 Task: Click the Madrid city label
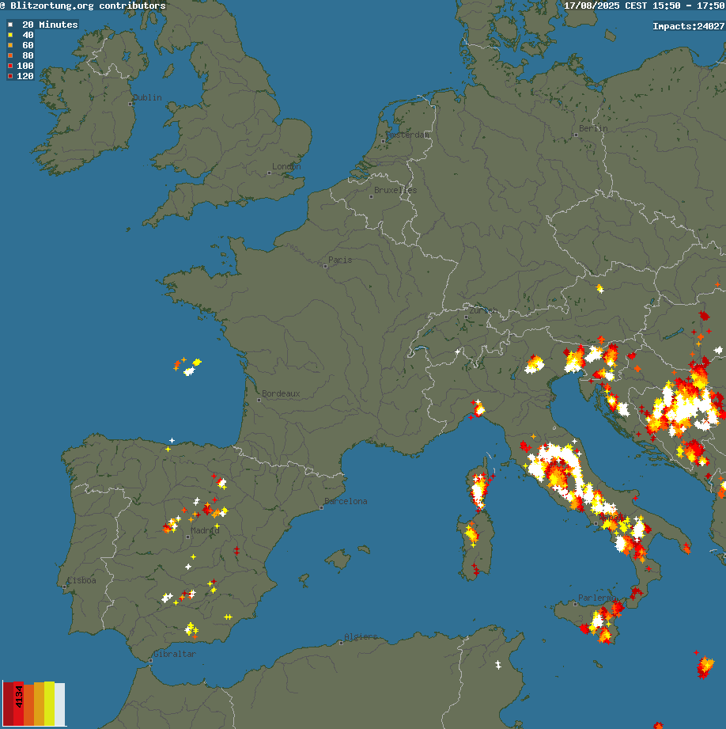pyautogui.click(x=205, y=530)
